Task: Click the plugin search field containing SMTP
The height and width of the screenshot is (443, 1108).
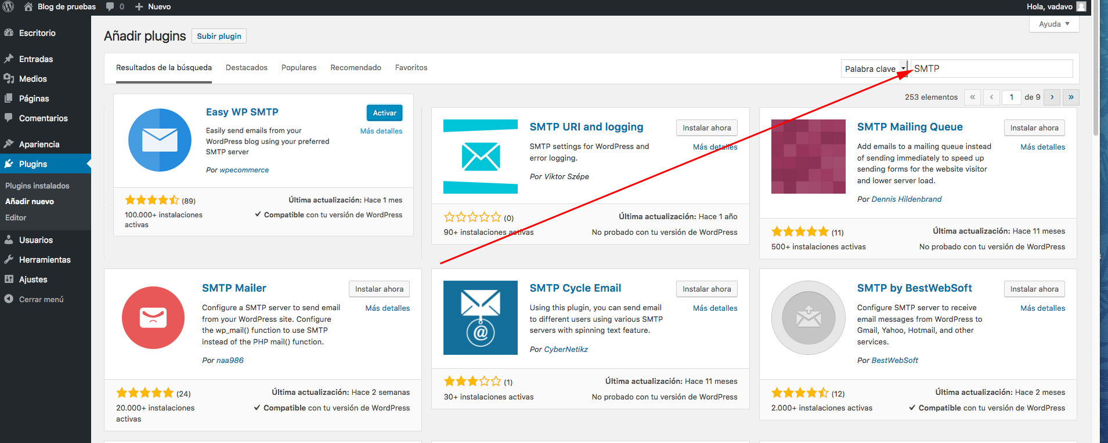Action: pos(992,68)
